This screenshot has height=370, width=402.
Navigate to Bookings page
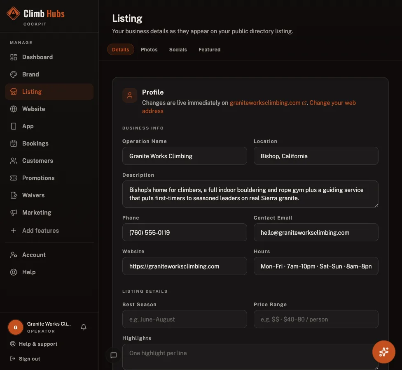pos(49,143)
